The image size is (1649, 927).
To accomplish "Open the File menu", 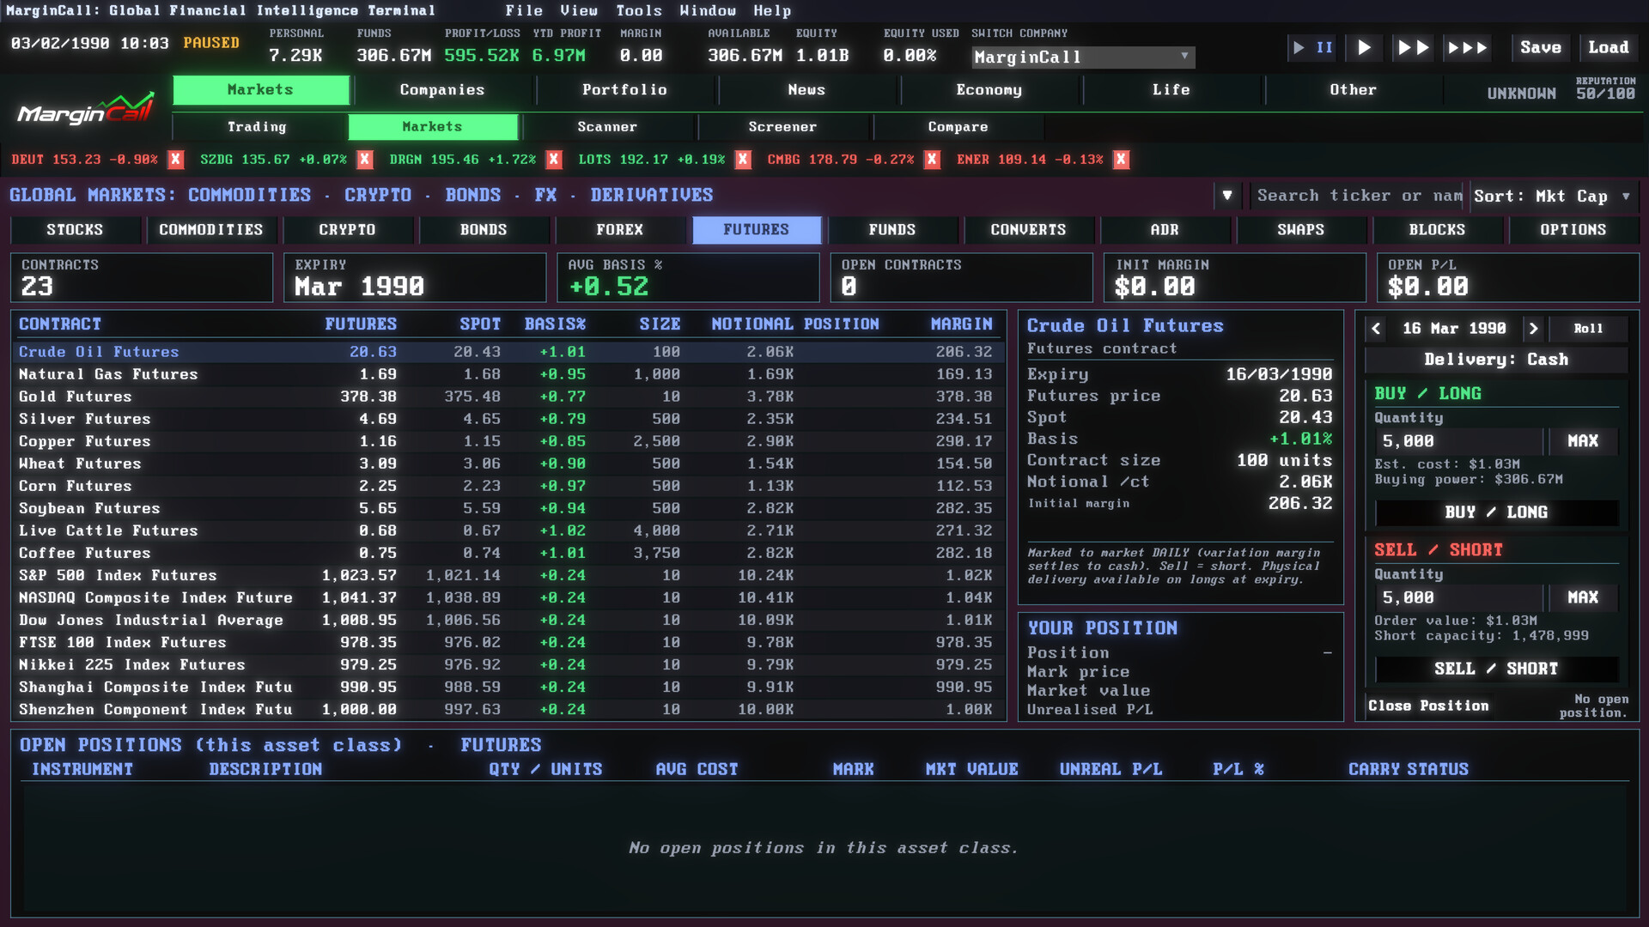I will click(x=524, y=10).
